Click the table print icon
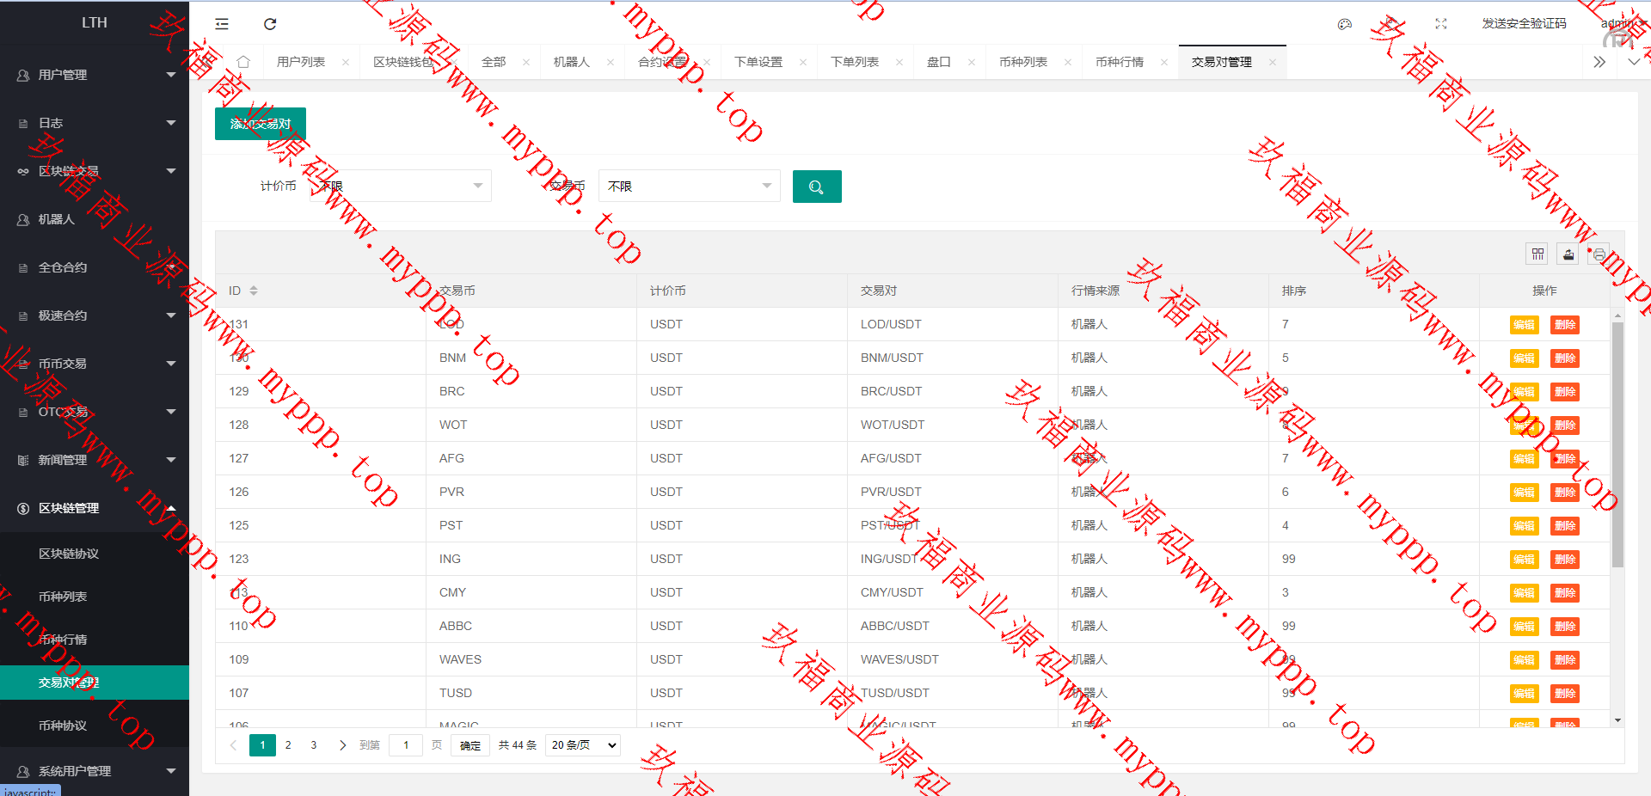This screenshot has height=796, width=1651. coord(1599,254)
